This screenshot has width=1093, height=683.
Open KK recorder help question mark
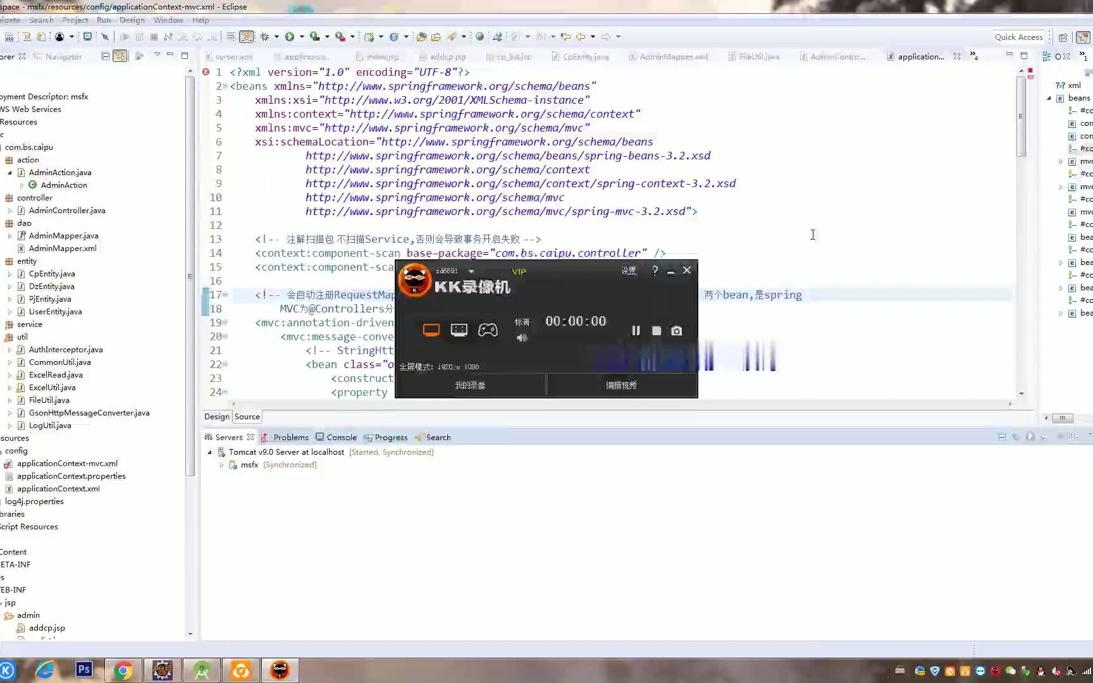click(655, 271)
